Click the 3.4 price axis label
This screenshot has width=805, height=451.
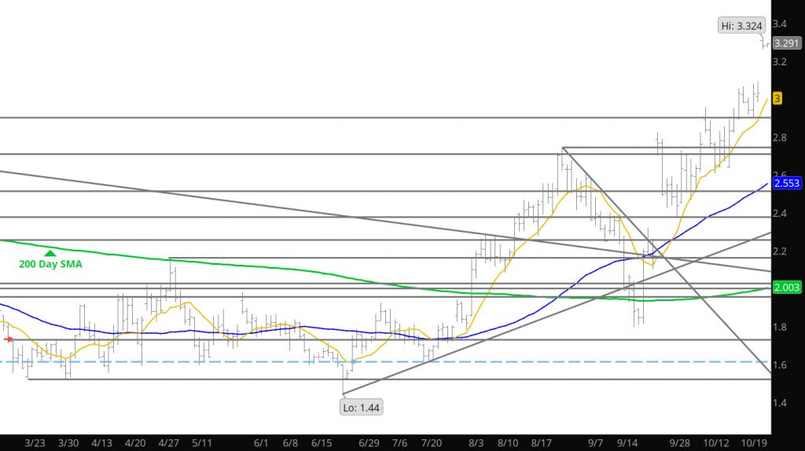pyautogui.click(x=781, y=24)
